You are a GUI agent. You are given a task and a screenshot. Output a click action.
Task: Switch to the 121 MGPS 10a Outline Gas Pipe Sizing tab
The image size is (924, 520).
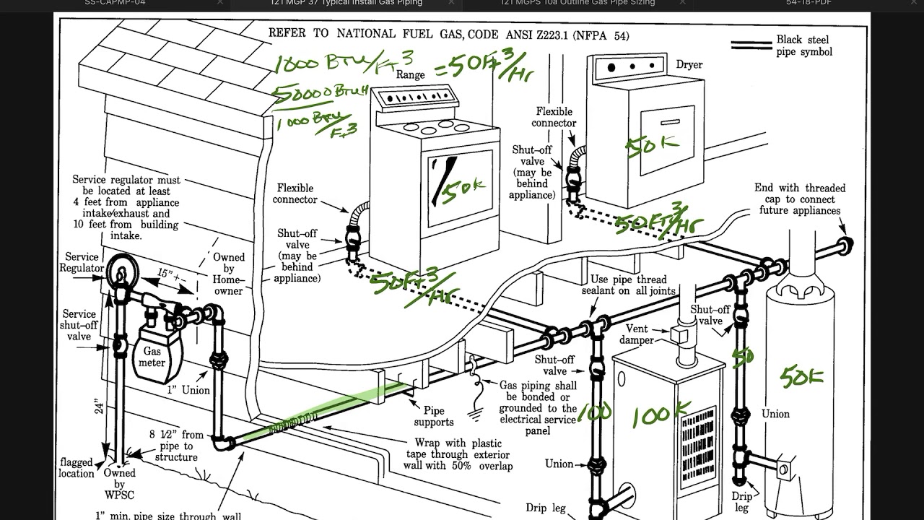coord(577,4)
